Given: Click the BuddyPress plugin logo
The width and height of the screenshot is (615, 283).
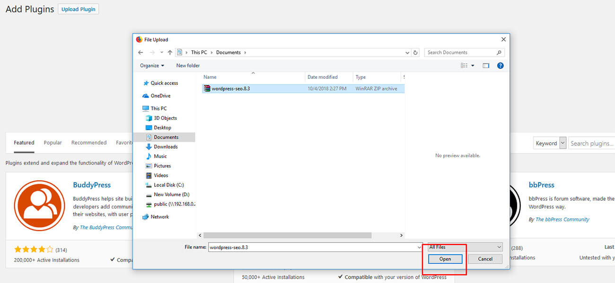Looking at the screenshot, I should [x=40, y=205].
